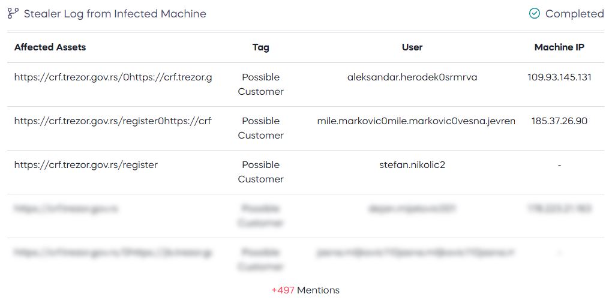This screenshot has width=609, height=300.
Task: Select the User column header
Action: 412,47
